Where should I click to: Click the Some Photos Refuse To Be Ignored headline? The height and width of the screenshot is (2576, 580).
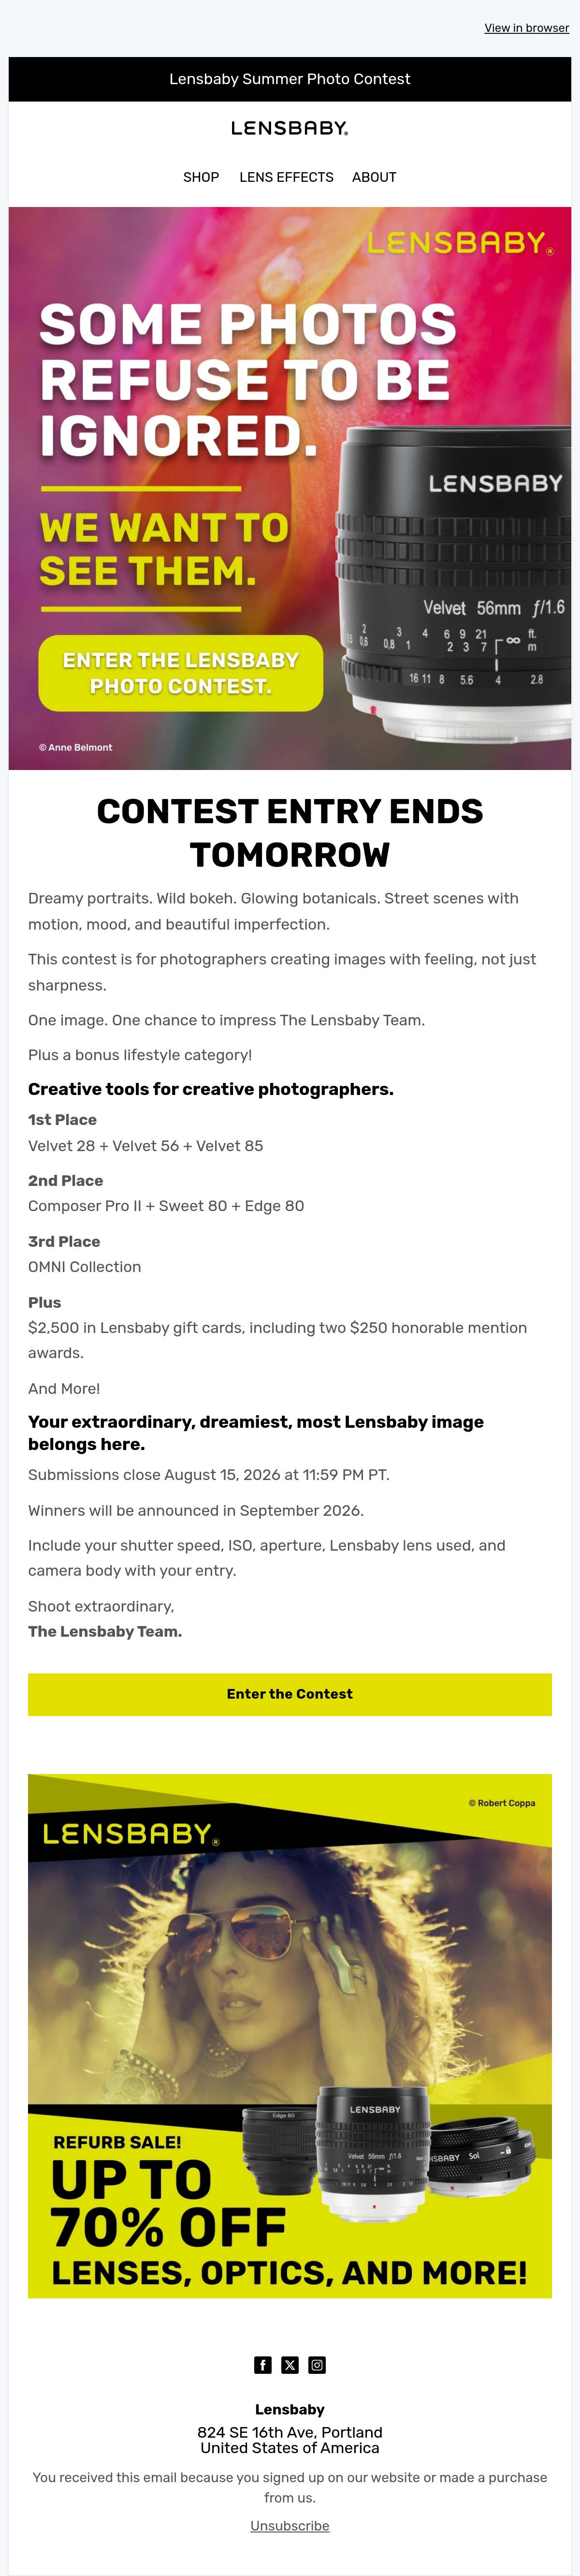[248, 380]
